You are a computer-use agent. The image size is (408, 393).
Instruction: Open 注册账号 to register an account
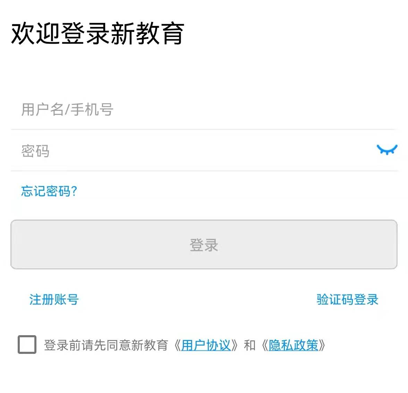(54, 300)
